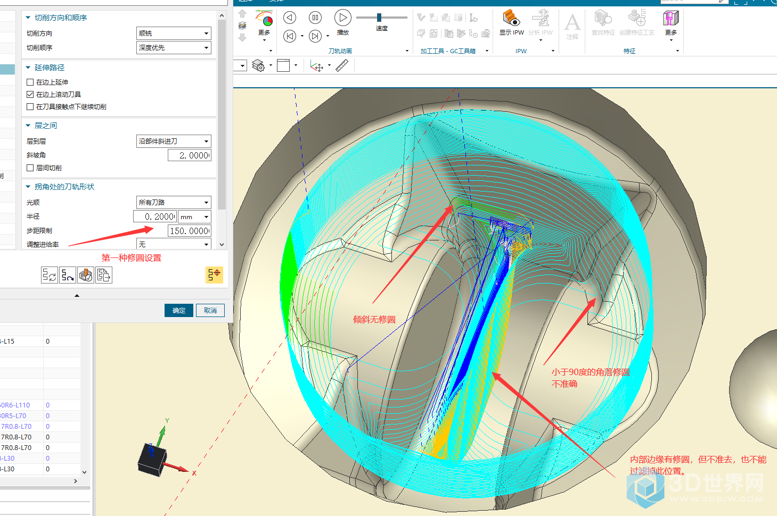Select the 0R5-L70 tool row
This screenshot has height=516, width=777.
40,415
